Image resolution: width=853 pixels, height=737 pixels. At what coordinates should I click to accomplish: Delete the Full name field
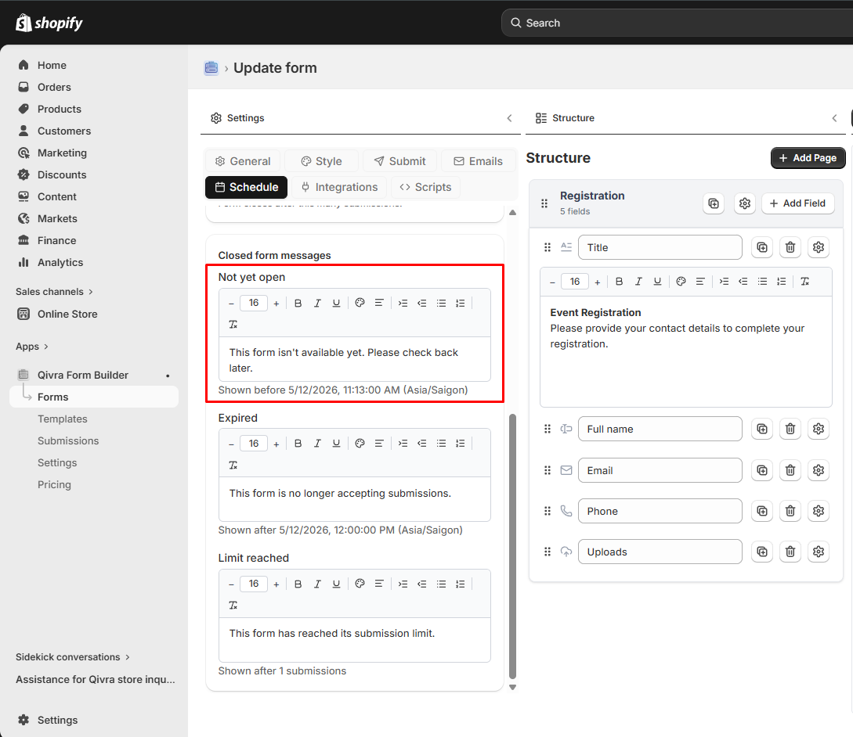click(x=790, y=429)
